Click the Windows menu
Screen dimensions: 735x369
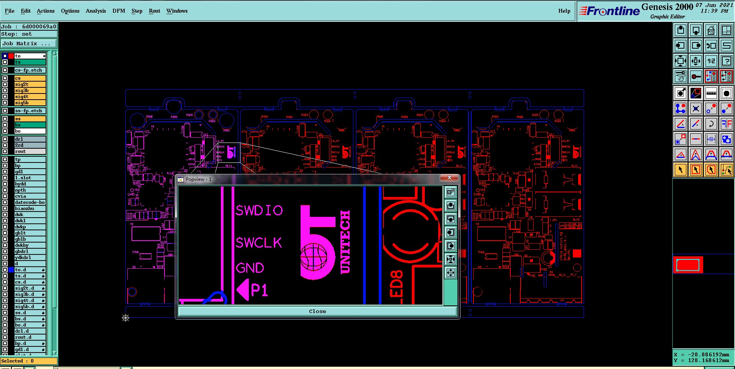[x=177, y=11]
